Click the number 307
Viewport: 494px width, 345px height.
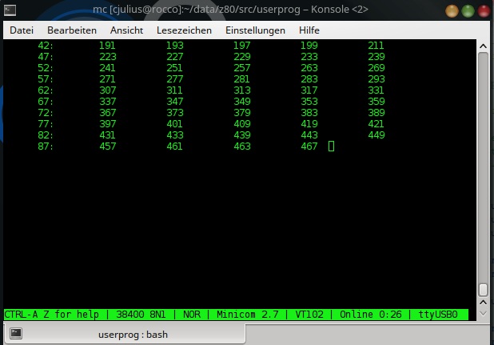pyautogui.click(x=107, y=90)
